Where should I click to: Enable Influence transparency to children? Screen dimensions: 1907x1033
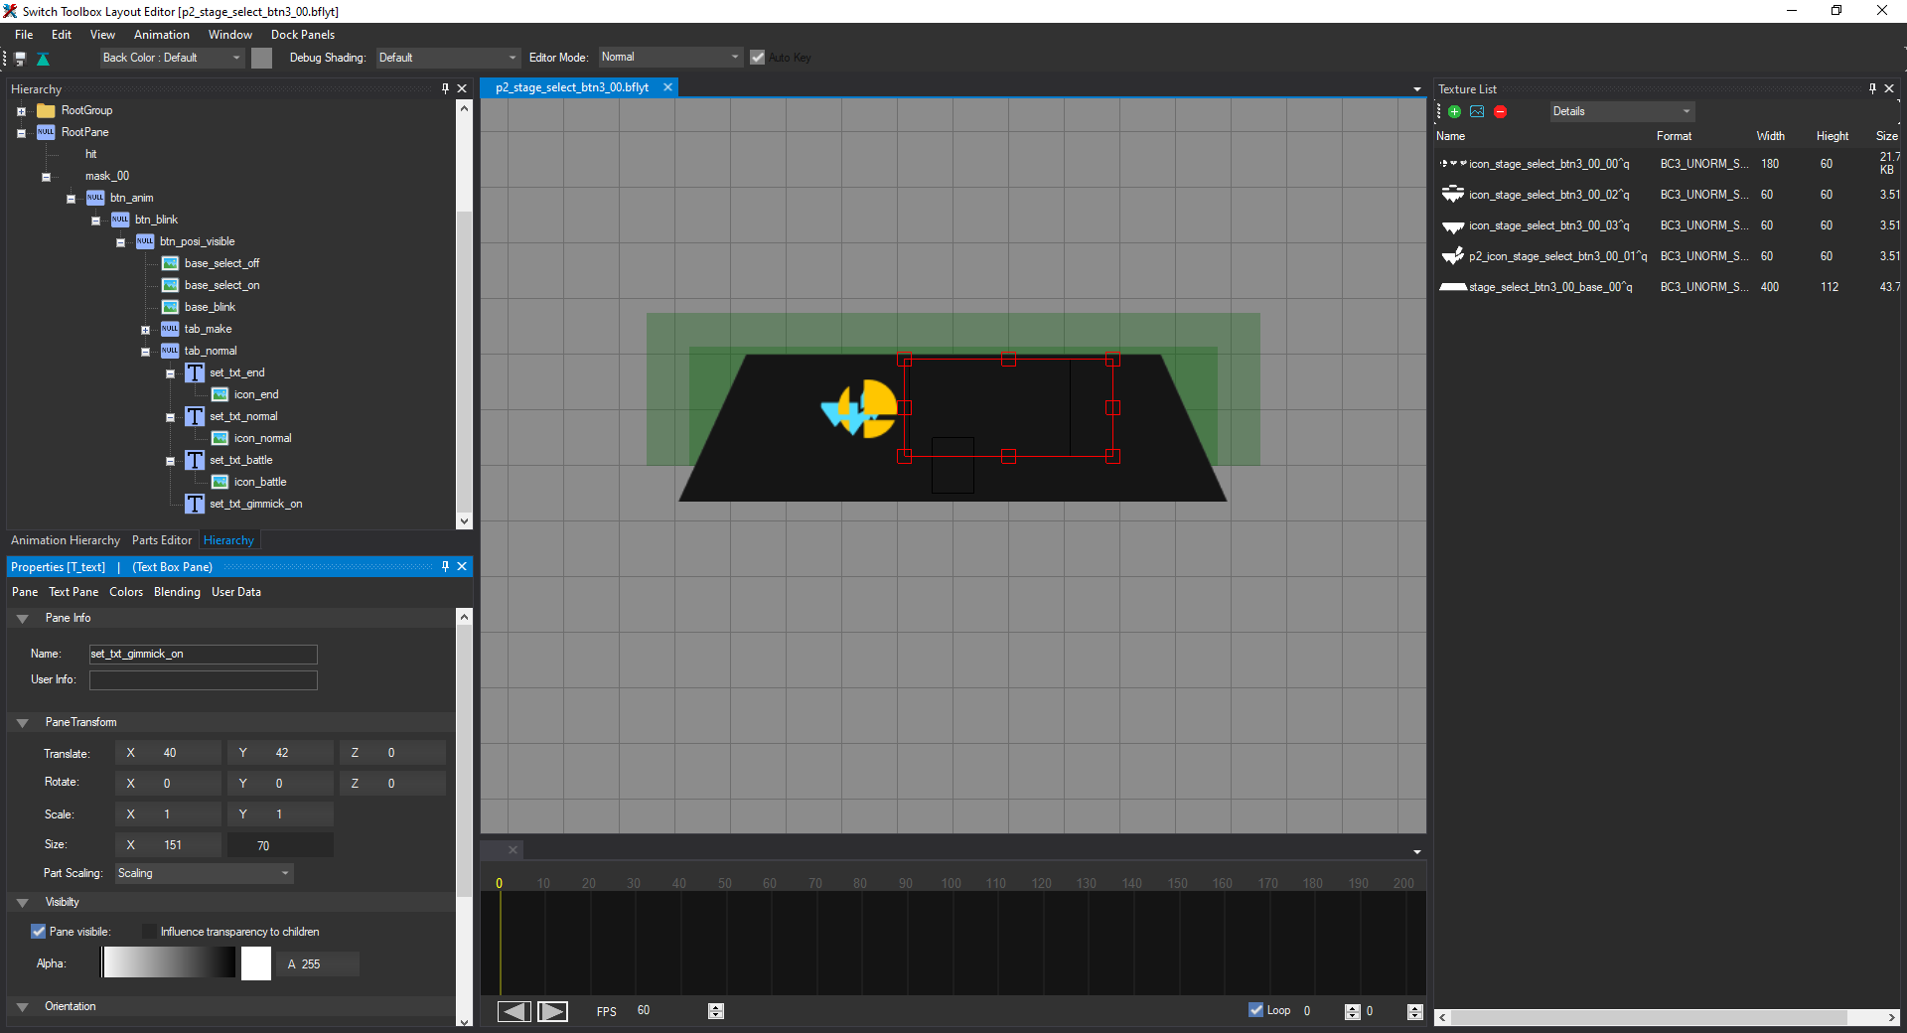[149, 932]
